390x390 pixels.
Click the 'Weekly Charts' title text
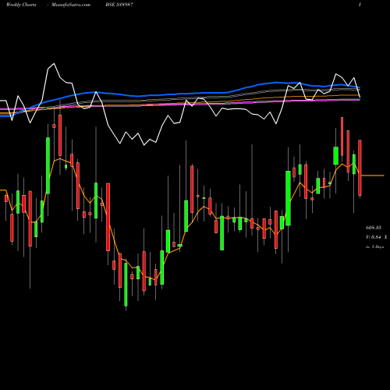pyautogui.click(x=21, y=5)
